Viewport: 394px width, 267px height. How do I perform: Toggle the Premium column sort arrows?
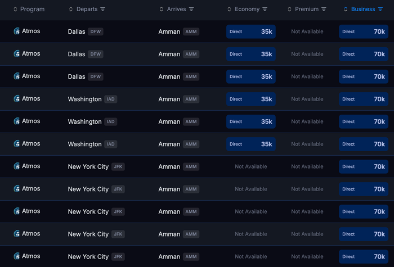pos(289,10)
